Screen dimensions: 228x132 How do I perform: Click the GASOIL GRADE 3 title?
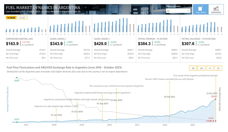click(102, 39)
